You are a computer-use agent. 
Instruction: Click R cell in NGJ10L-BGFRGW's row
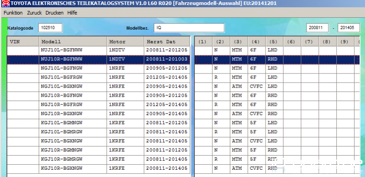click(221, 78)
